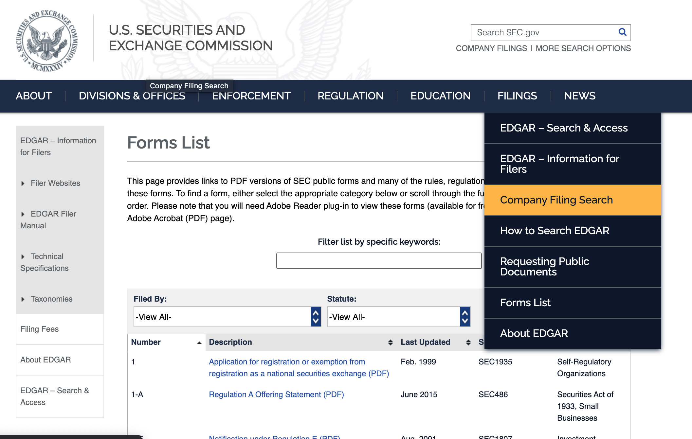Click the Search SEC.gov field
692x439 pixels.
pos(543,32)
